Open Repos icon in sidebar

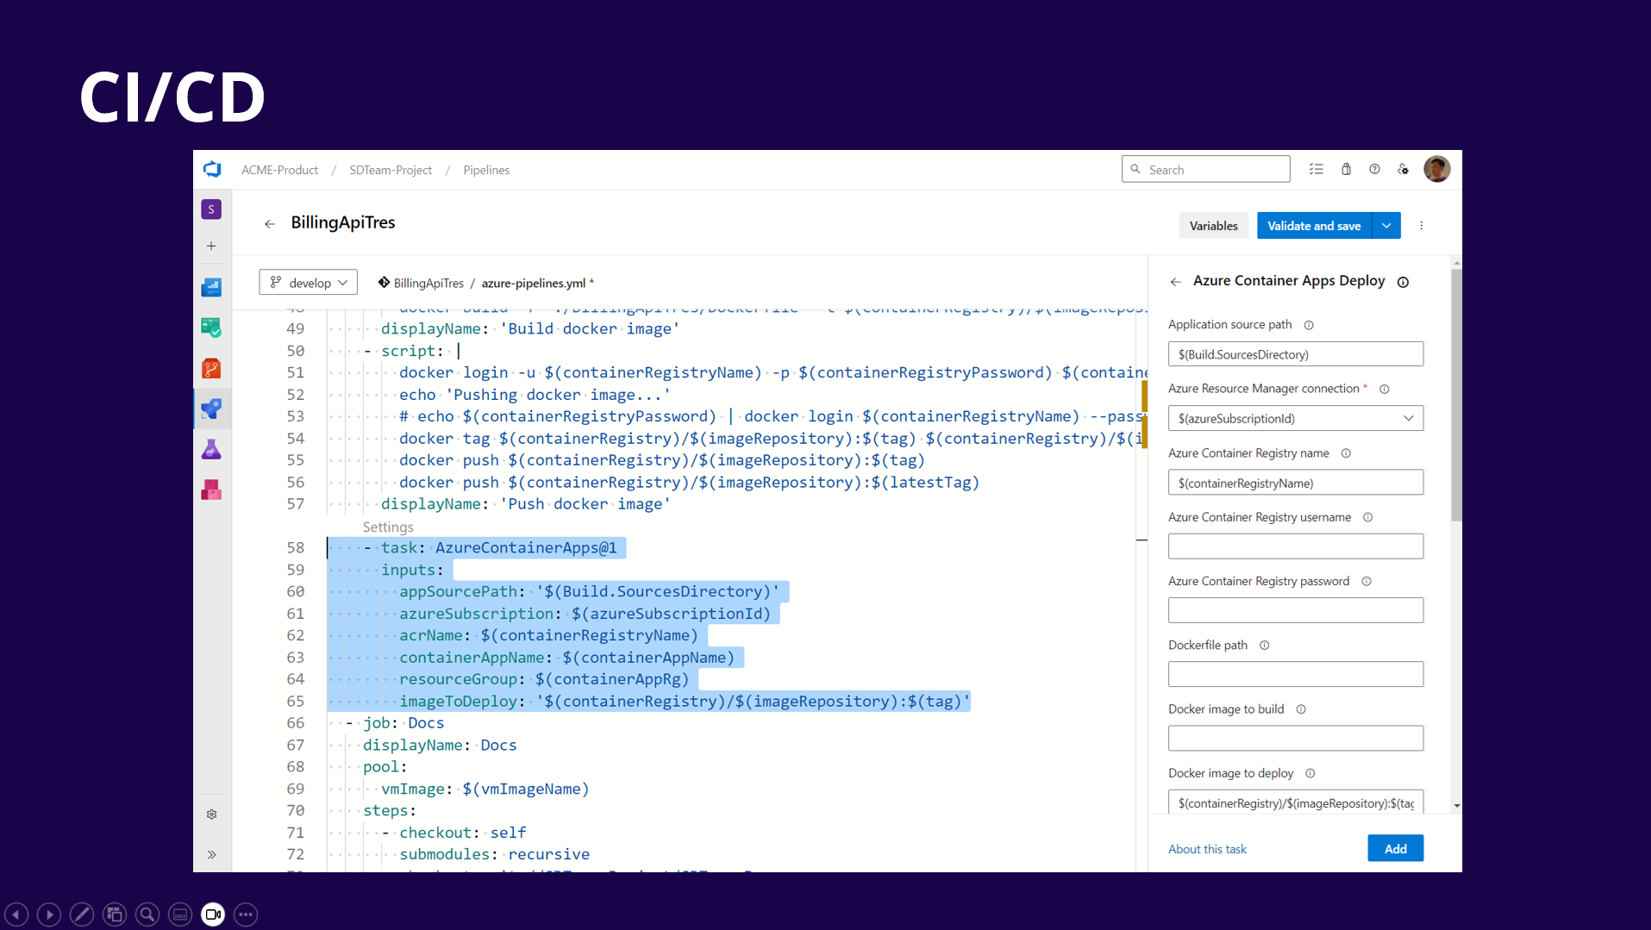tap(211, 369)
